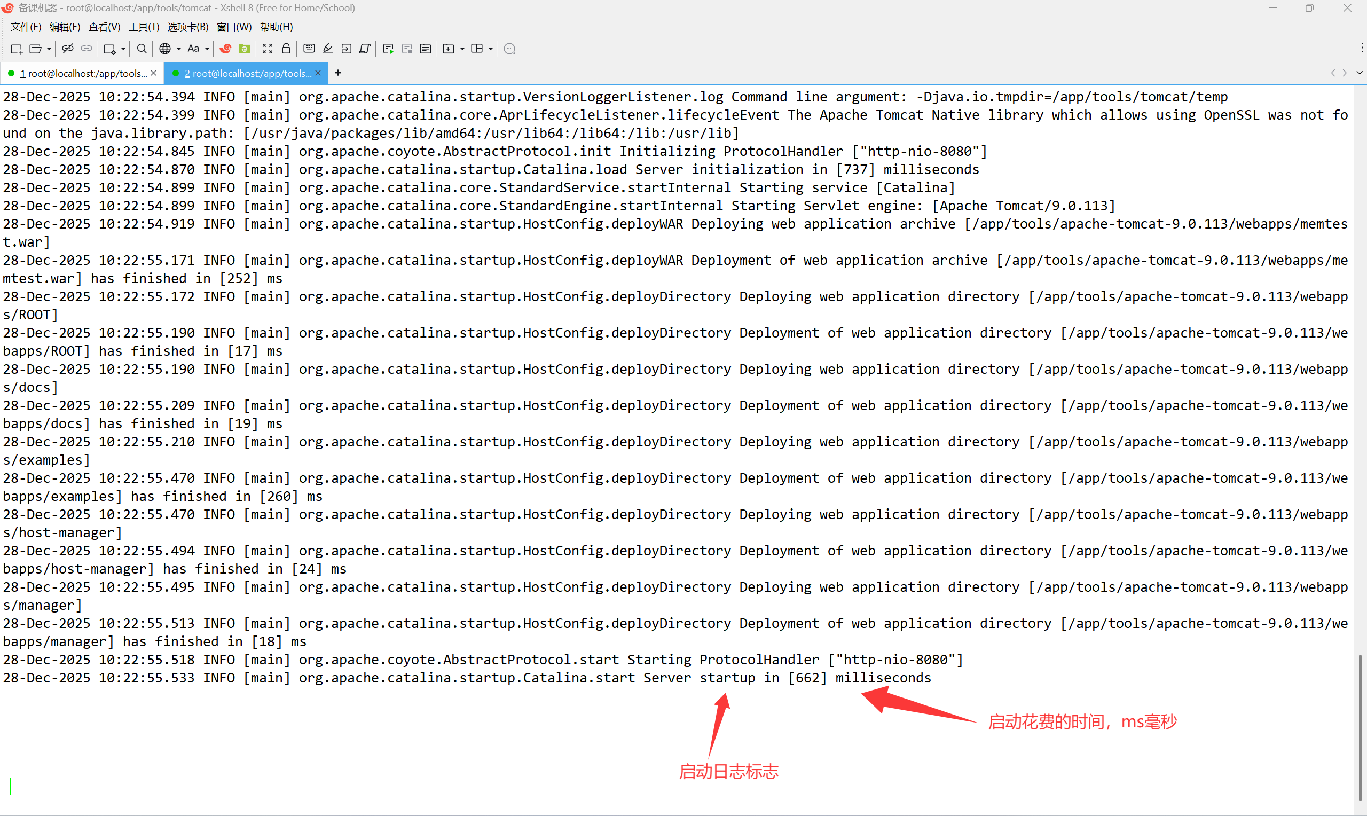1367x816 pixels.
Task: Expand the Open folder dropdown arrow
Action: tap(49, 49)
